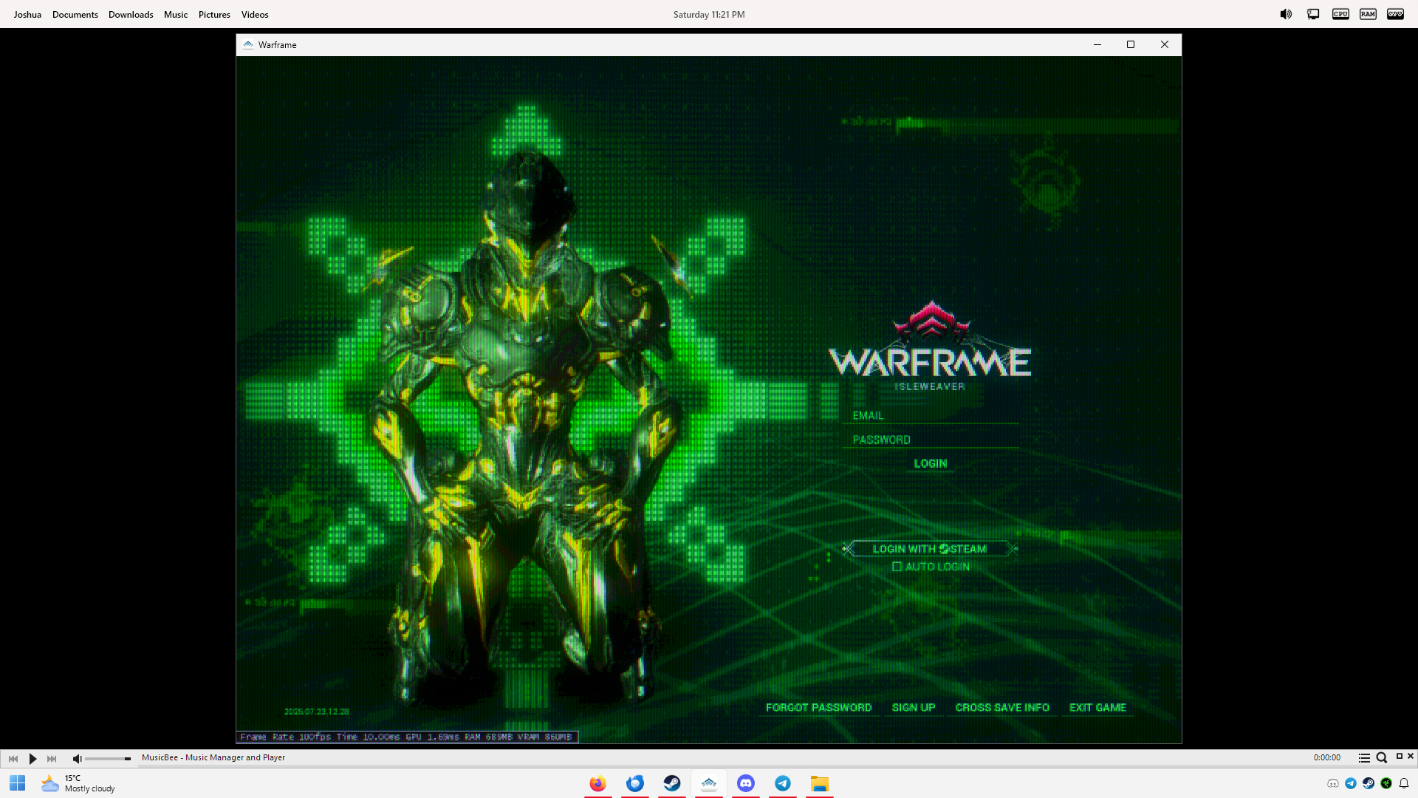Open the Joshua home folder in top panel

pyautogui.click(x=27, y=14)
